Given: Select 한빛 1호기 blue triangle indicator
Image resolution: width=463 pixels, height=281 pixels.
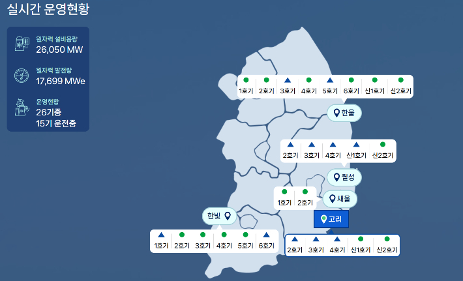Looking at the screenshot, I should point(161,235).
